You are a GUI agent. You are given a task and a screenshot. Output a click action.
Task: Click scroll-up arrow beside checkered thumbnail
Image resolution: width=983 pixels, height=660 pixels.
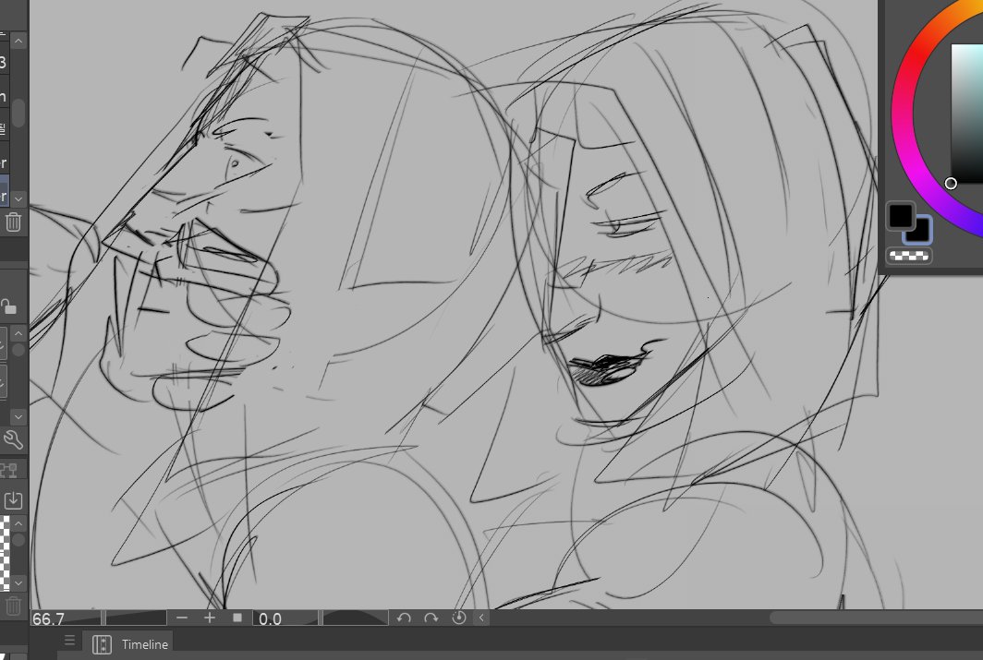point(18,523)
